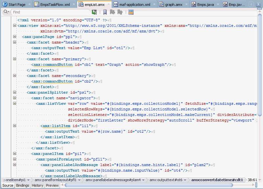Open the search options magnifier dropdown
Image resolution: width=263 pixels, height=189 pixels.
(6, 12)
